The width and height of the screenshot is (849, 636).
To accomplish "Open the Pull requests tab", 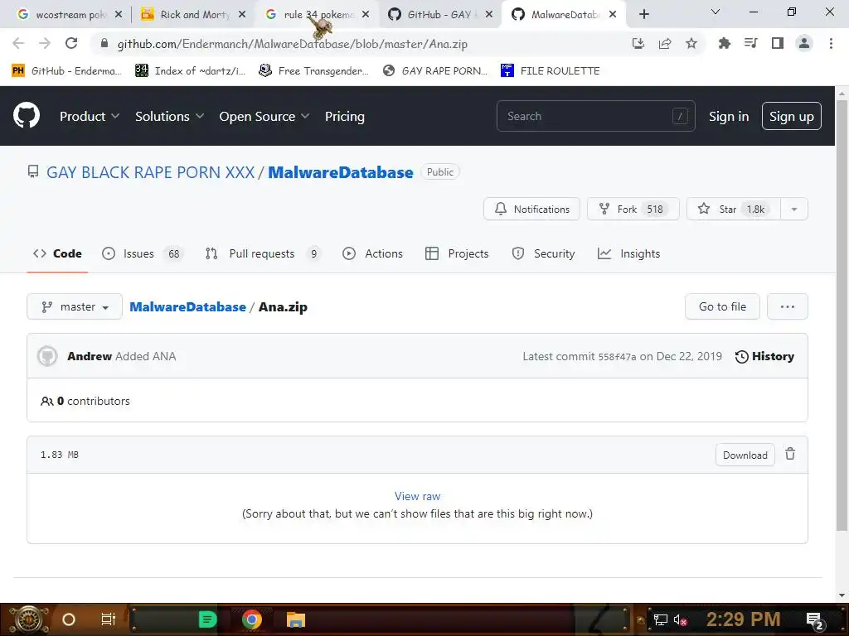I will [x=263, y=253].
